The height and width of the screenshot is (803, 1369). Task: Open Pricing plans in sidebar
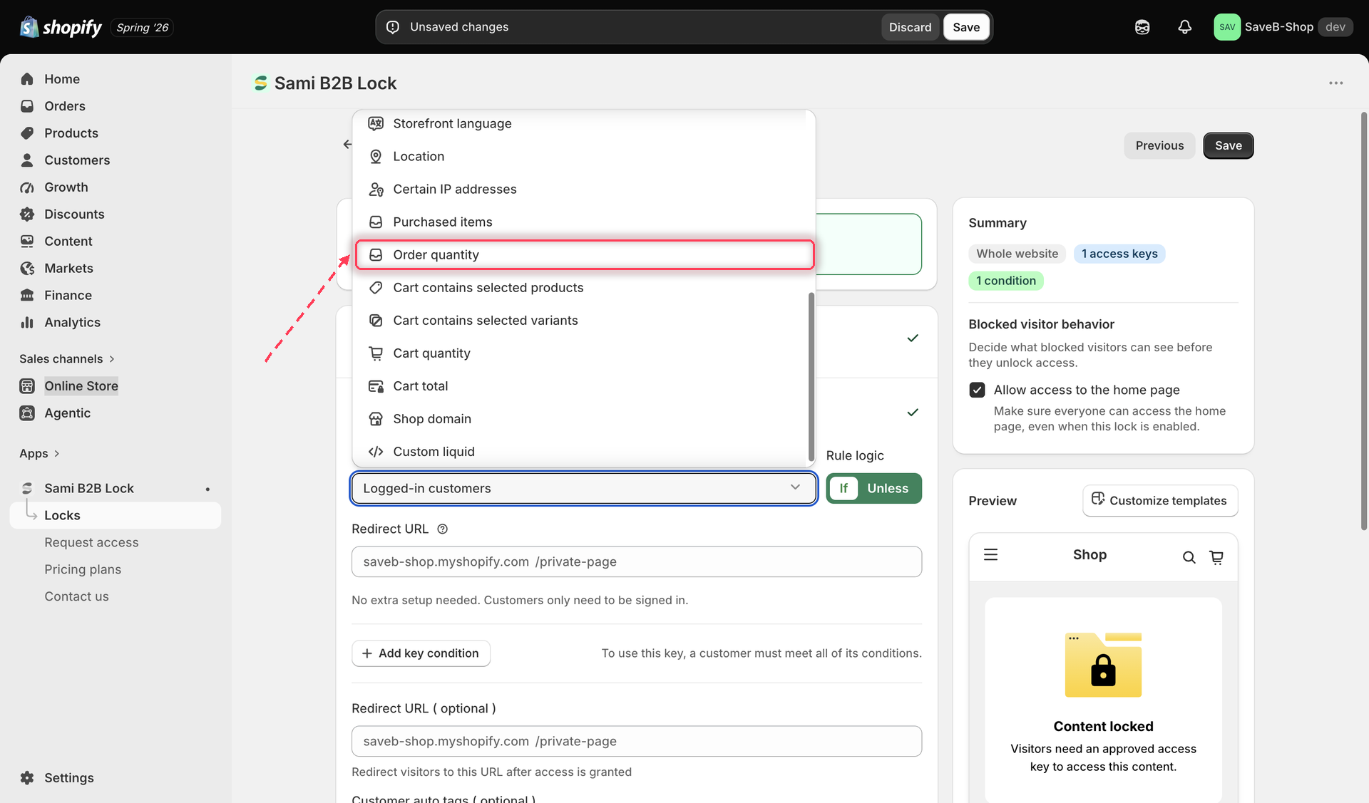click(x=83, y=570)
